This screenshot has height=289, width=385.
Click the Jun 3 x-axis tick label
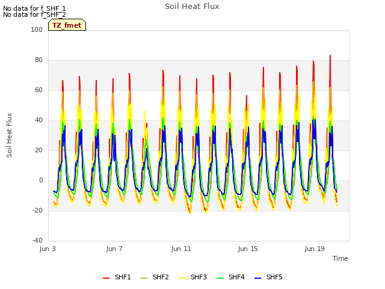point(48,249)
